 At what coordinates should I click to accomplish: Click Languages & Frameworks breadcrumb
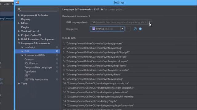77,9
